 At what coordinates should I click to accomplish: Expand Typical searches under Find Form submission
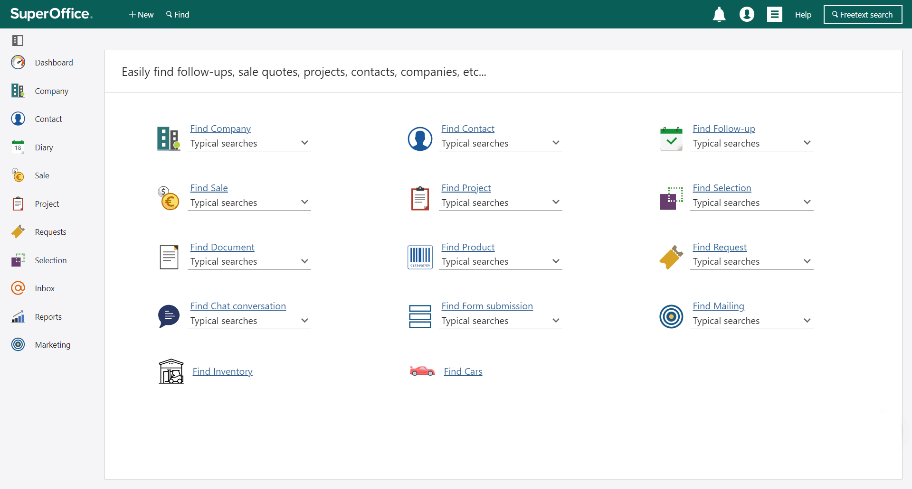pos(501,321)
